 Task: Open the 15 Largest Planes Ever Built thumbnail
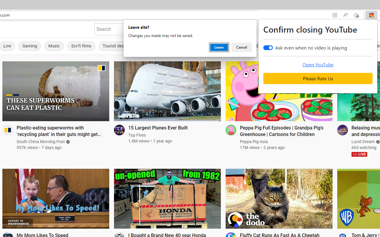(x=167, y=91)
